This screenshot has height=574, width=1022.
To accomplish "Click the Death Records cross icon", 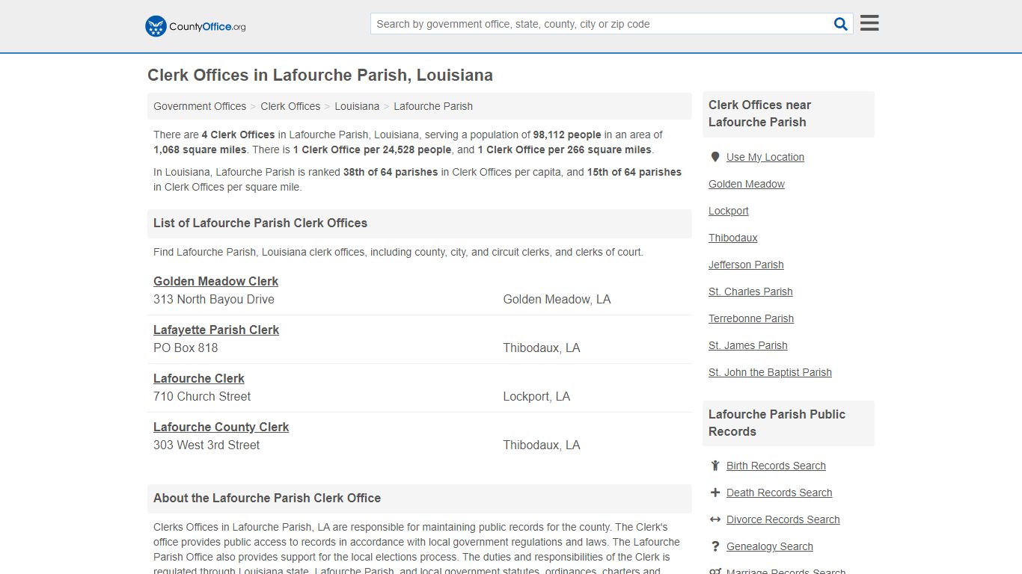I will coord(715,493).
